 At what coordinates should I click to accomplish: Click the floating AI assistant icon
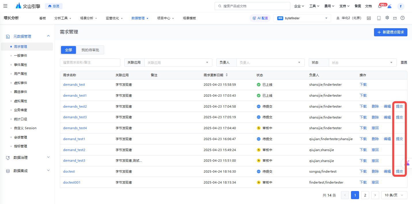(407, 163)
